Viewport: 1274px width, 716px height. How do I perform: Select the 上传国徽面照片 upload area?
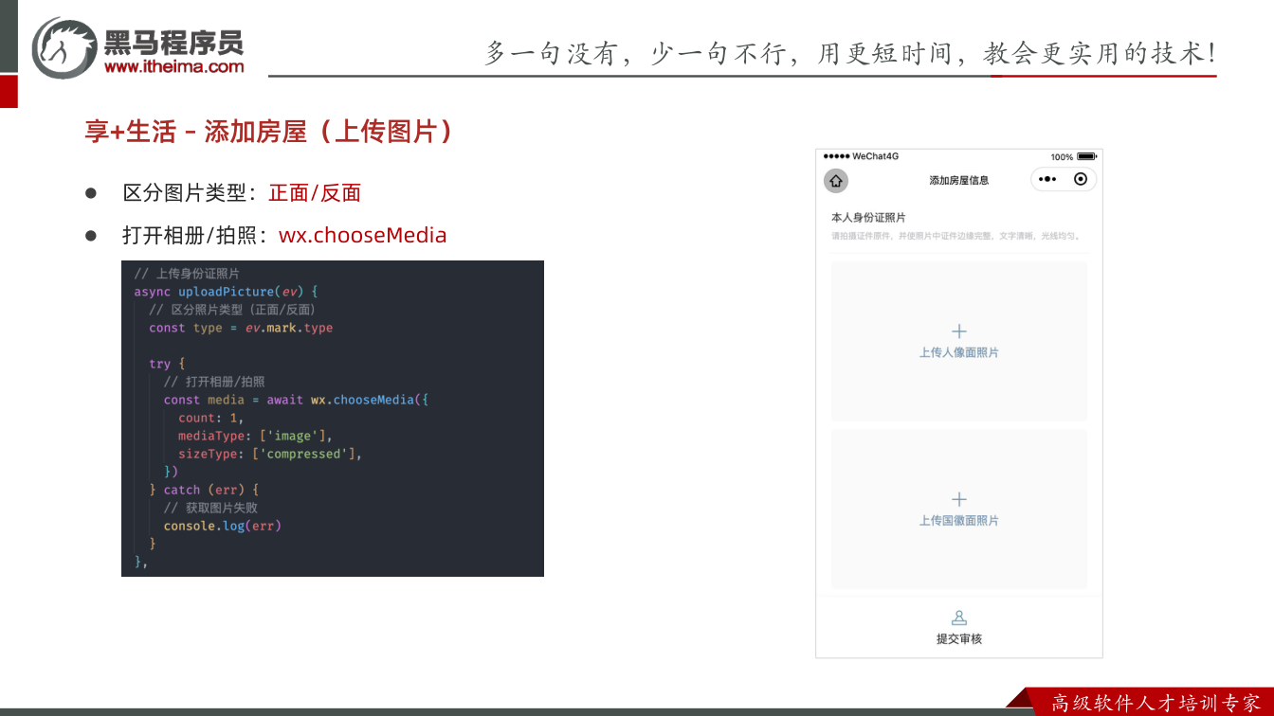point(959,510)
